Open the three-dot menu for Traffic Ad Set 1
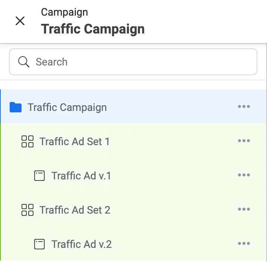The height and width of the screenshot is (262, 267). tap(244, 141)
